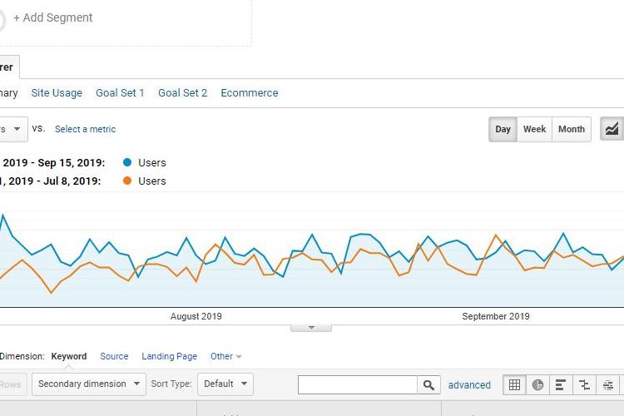Viewport: 624px width, 416px height.
Task: Click the Add Segment circle icon
Action: [x=2, y=18]
